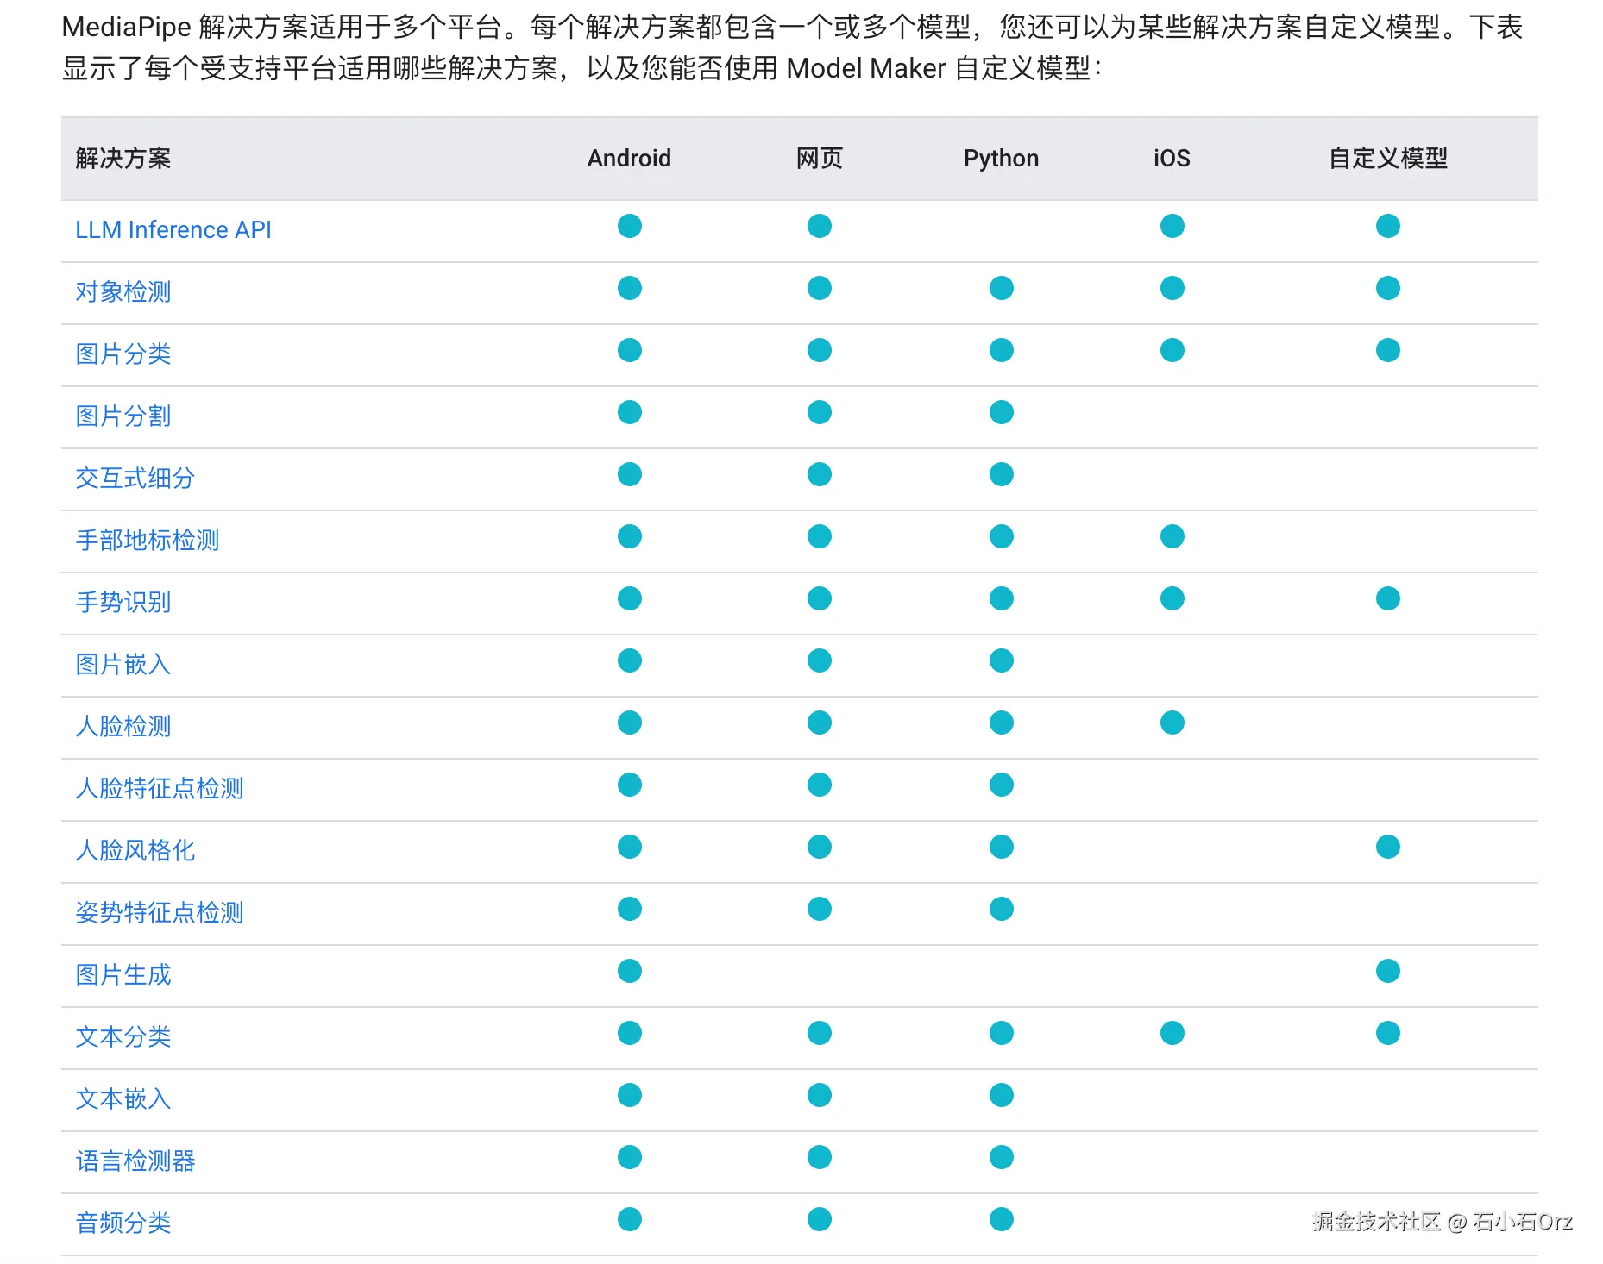This screenshot has height=1264, width=1603.
Task: Open the 文本分类 solution link
Action: pyautogui.click(x=123, y=1037)
